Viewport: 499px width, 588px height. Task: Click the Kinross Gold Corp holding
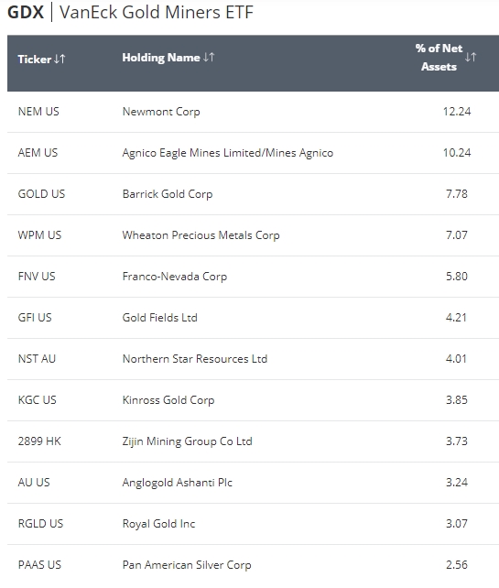point(168,400)
